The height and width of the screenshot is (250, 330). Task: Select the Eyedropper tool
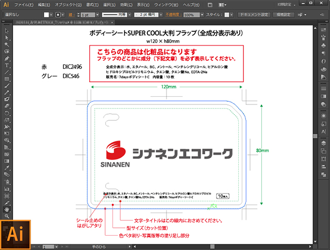(x=7, y=168)
